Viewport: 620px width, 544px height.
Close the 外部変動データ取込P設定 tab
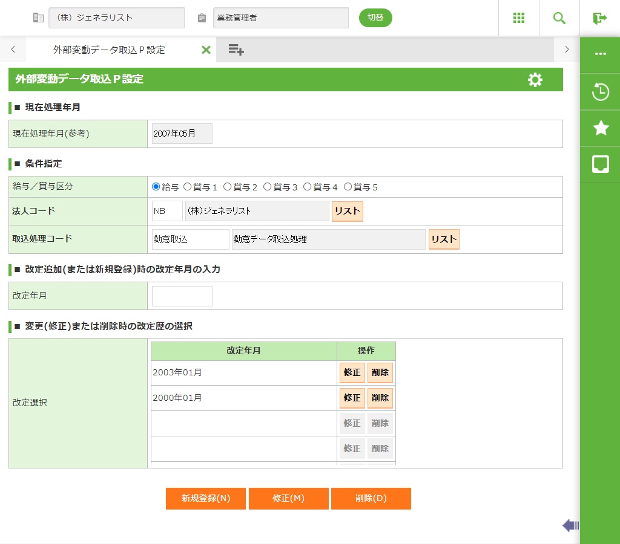coord(206,50)
